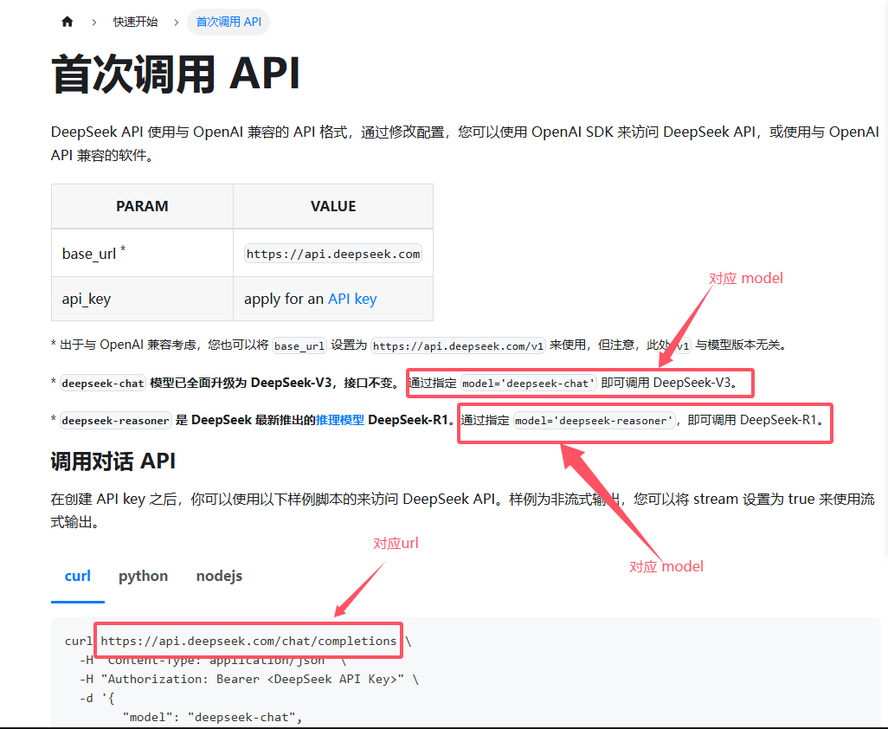888x729 pixels.
Task: Click the Authorization Bearer header line
Action: point(248,679)
